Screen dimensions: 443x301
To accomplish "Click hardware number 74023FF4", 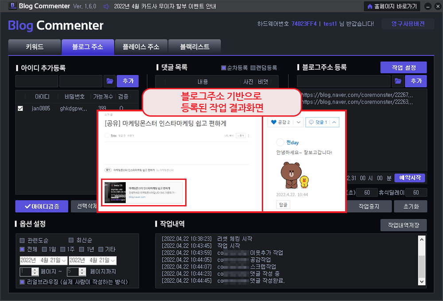I will 304,24.
